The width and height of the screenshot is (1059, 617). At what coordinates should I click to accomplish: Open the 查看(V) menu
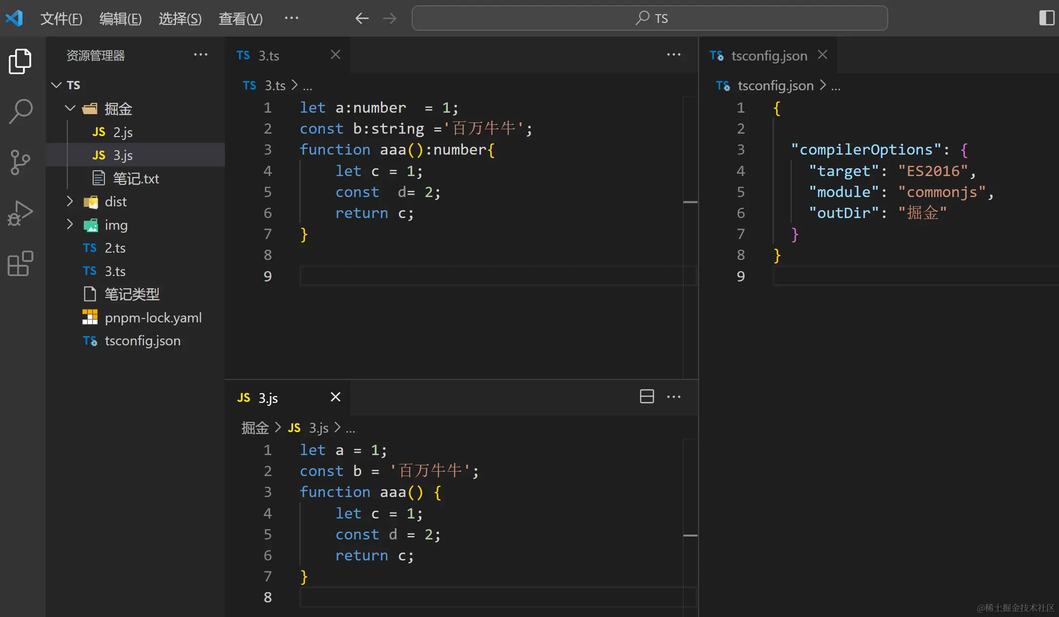[240, 19]
